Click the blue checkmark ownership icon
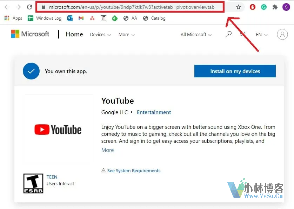 (31, 71)
